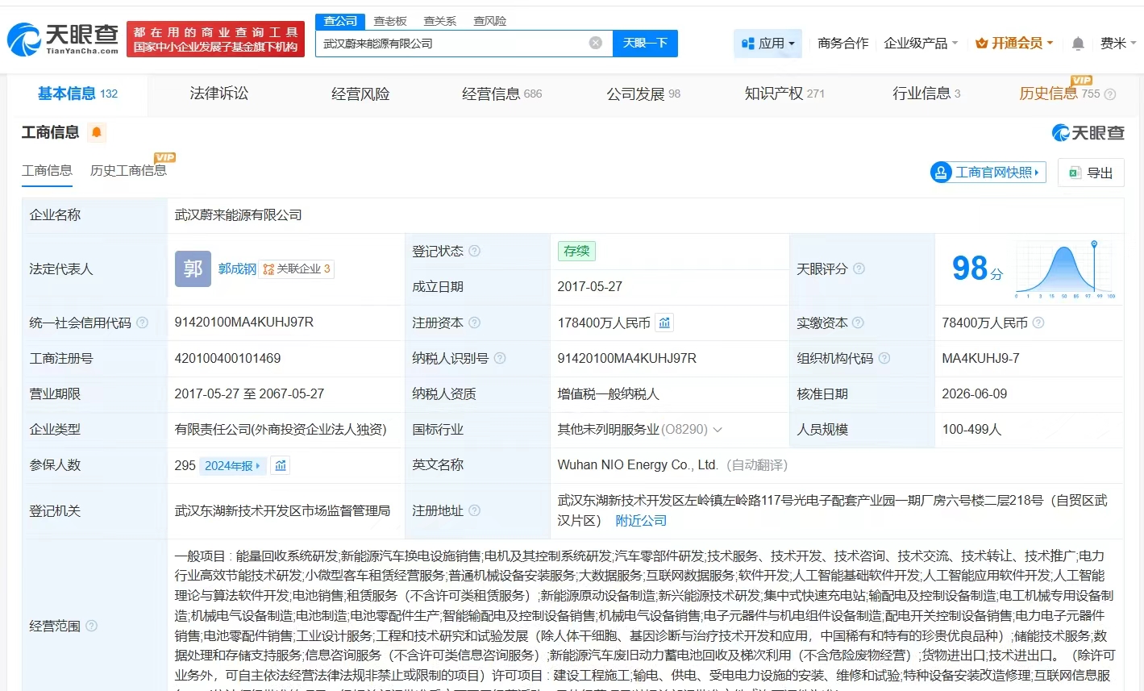Select the credit code 91420100MA4KUHJ97R in 统一社会信用代码 row
Viewport: 1144px width, 691px height.
[x=244, y=323]
